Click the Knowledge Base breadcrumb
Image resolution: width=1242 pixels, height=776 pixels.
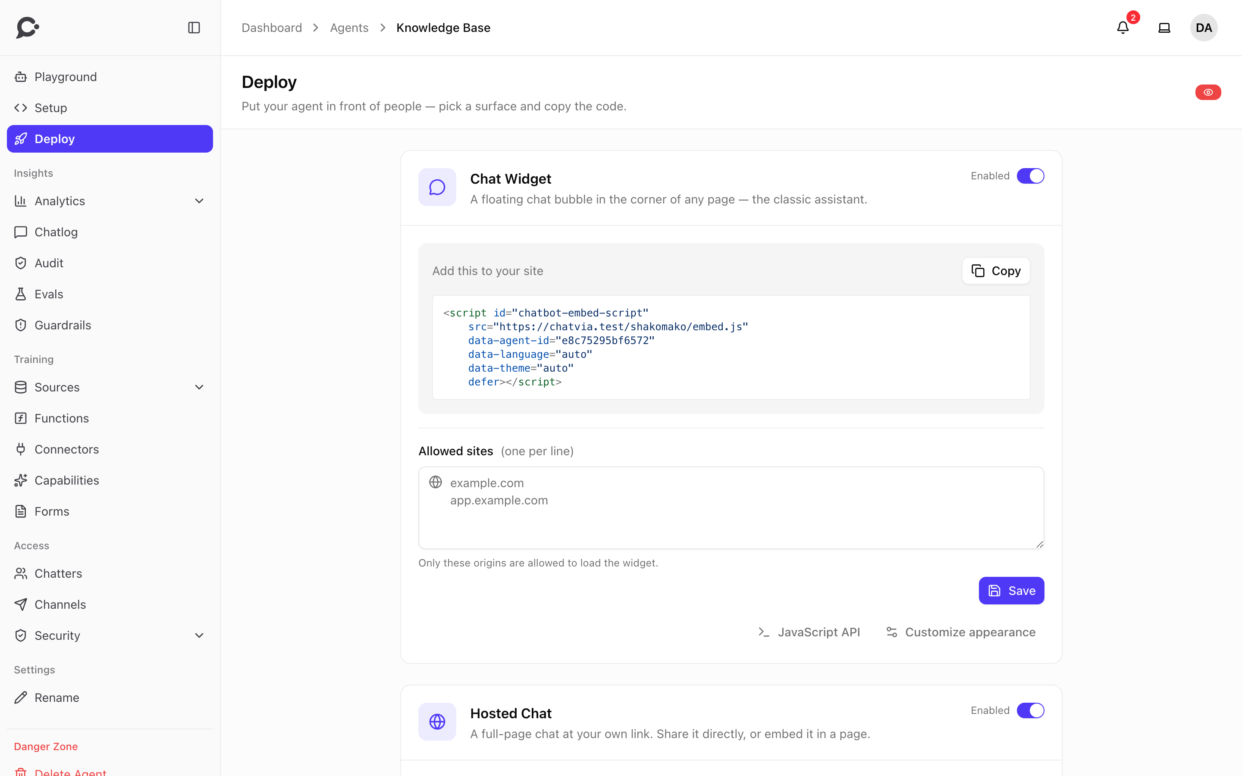pos(443,28)
